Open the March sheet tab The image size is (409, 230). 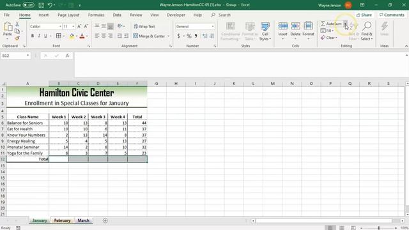click(84, 220)
